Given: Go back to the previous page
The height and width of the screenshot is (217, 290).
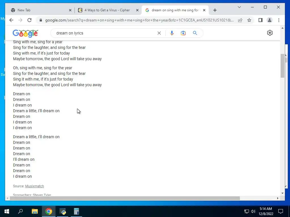Looking at the screenshot, I should (11, 20).
